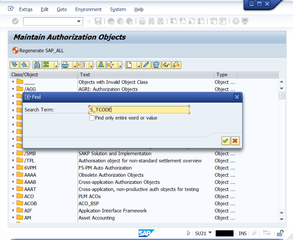Click the Save diskette icon in toolbar
This screenshot has height=240, width=293.
pos(98,21)
